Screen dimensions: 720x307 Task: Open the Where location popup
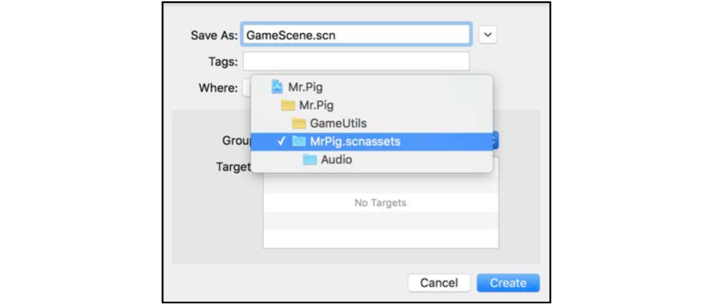[x=246, y=88]
